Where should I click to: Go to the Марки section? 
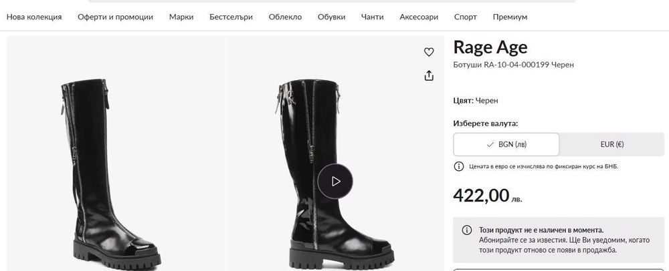click(x=181, y=17)
